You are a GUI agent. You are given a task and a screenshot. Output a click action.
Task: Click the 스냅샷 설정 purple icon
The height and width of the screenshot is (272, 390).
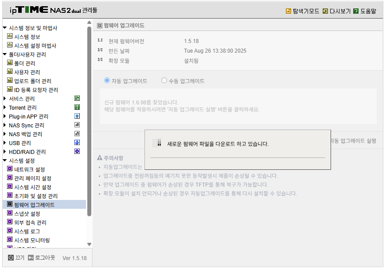click(10, 213)
